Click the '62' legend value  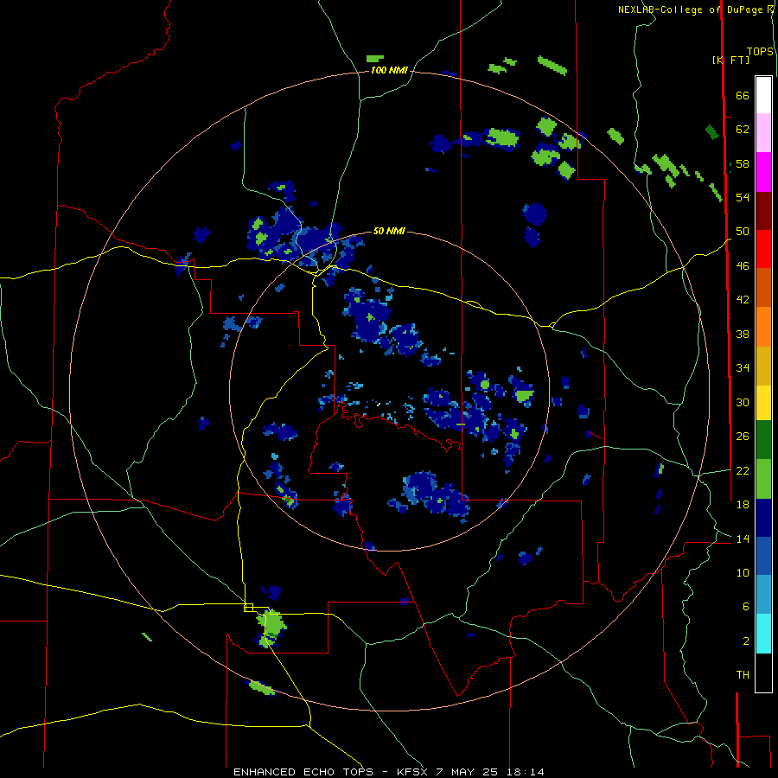743,130
